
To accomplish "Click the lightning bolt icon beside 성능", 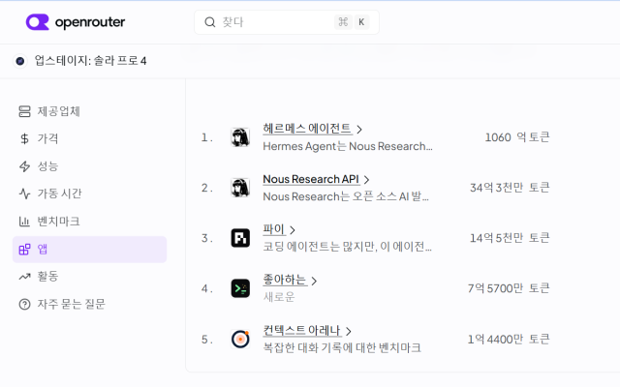I will [24, 166].
